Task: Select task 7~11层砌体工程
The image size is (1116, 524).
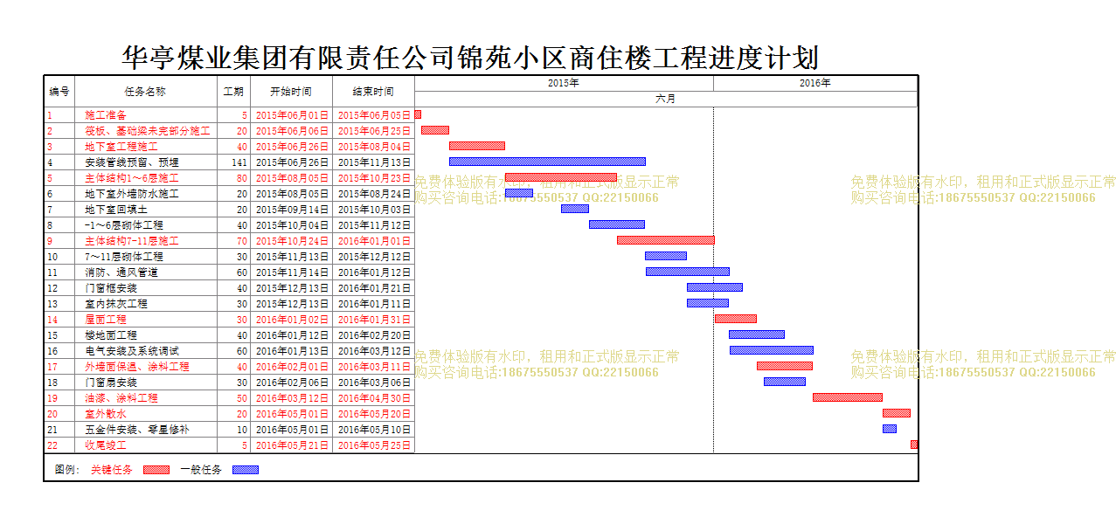Action: 124,256
